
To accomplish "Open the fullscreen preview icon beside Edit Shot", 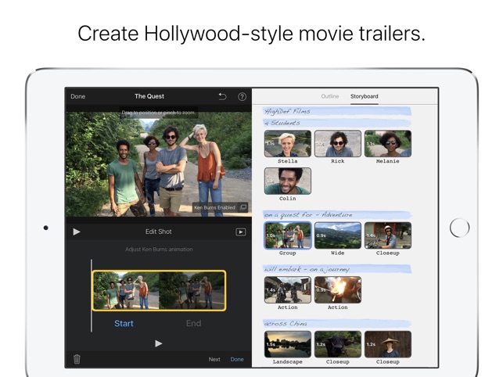I will (x=241, y=232).
